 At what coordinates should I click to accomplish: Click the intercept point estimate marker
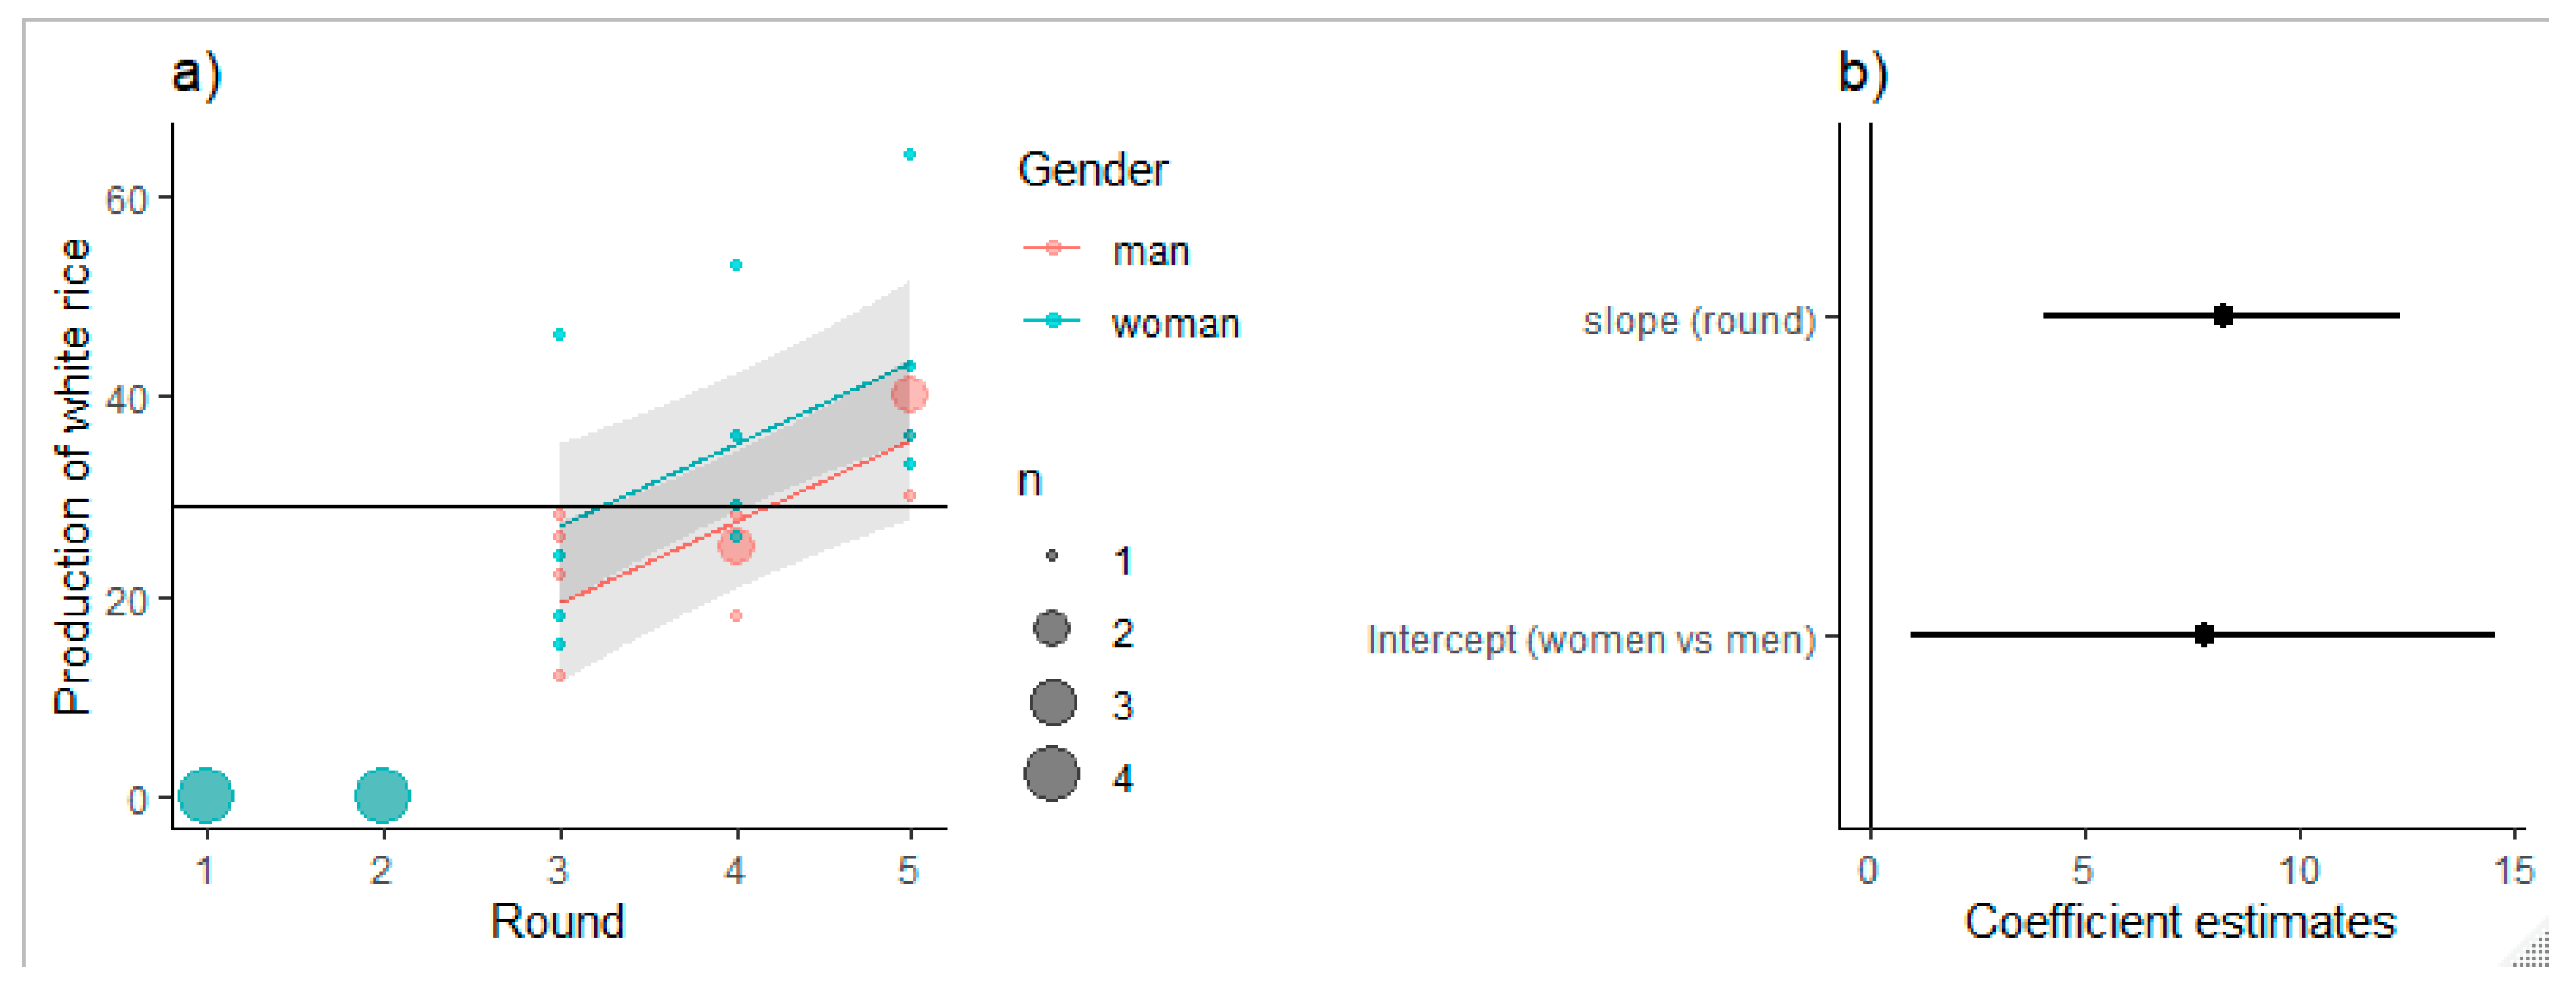pos(2204,634)
